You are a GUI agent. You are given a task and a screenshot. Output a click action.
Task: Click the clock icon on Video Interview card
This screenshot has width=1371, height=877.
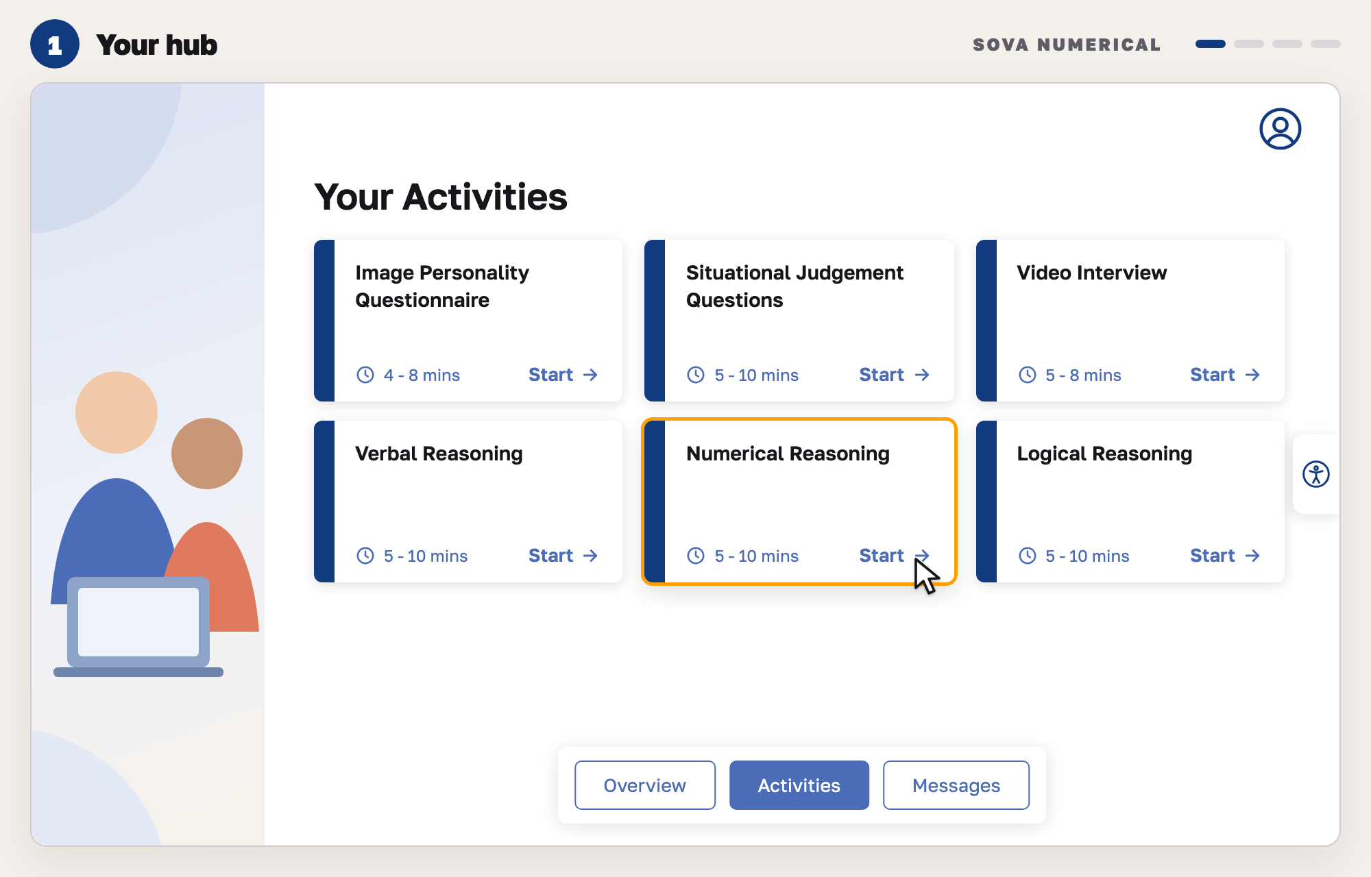tap(1027, 375)
